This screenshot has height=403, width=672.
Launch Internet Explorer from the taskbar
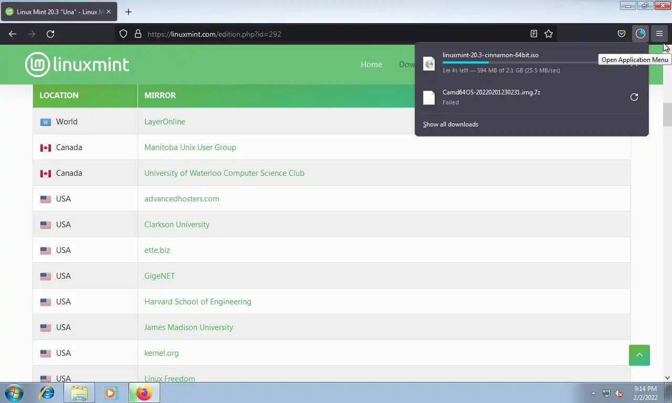(47, 393)
